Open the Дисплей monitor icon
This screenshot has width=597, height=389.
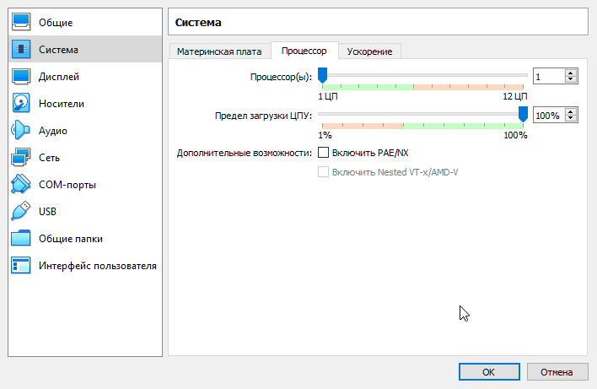coord(21,77)
